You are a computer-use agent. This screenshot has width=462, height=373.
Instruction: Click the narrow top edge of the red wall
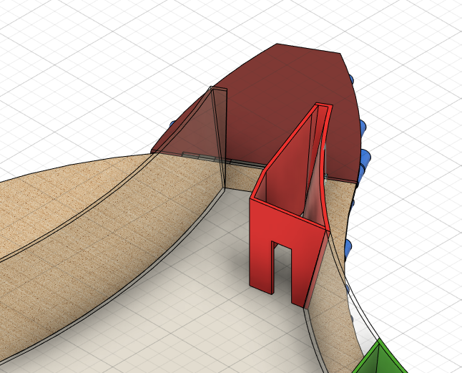(322, 107)
